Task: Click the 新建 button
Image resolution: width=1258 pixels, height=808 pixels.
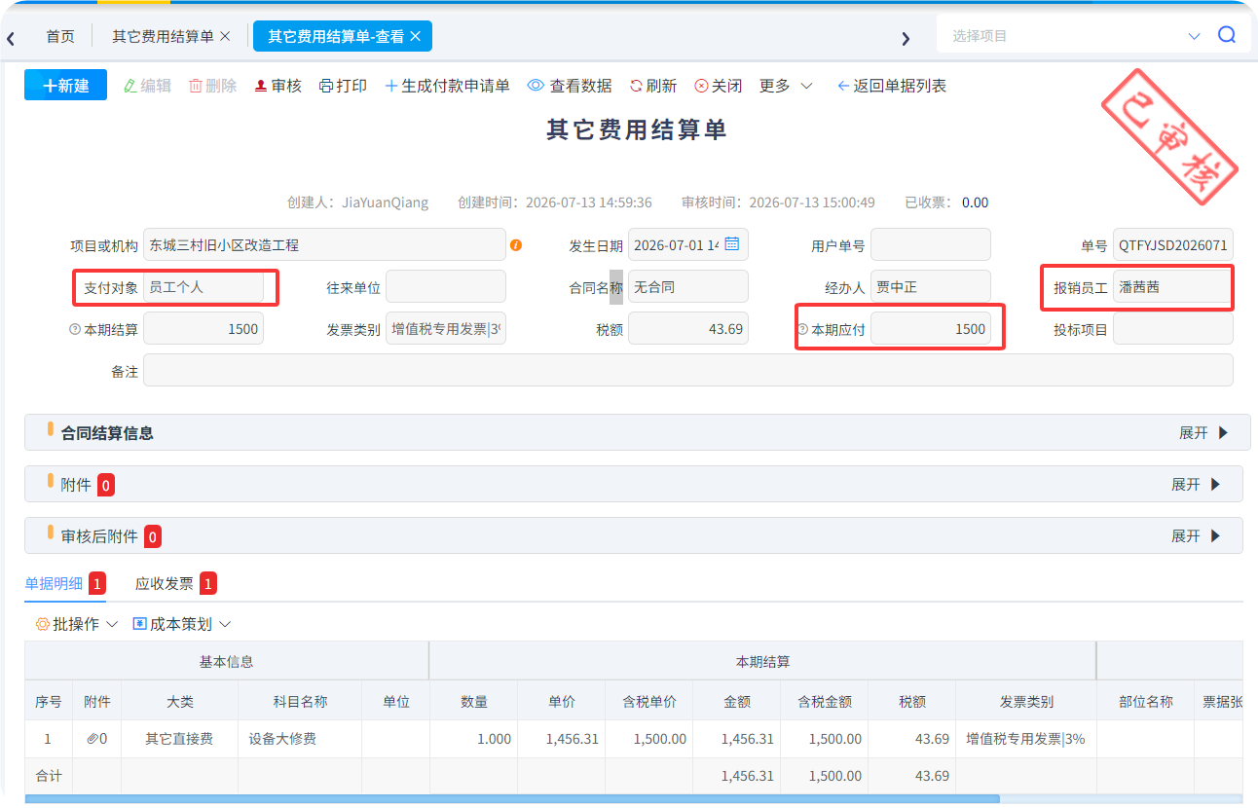Action: tap(65, 85)
